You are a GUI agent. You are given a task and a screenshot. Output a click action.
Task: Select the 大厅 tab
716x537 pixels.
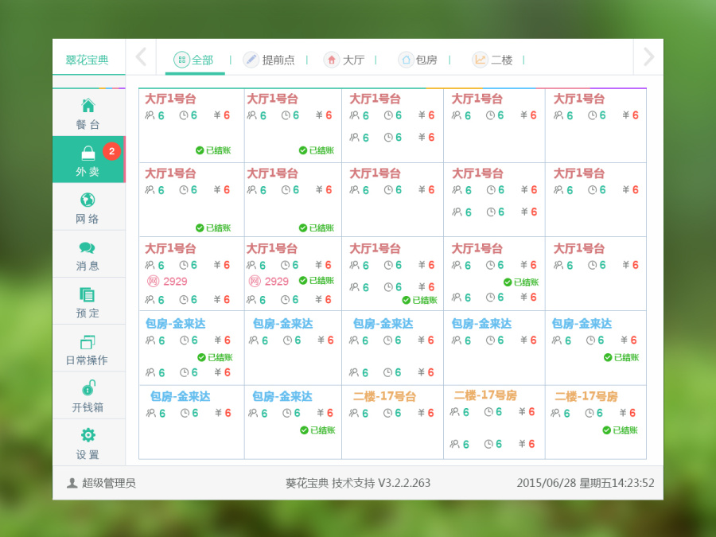(345, 59)
